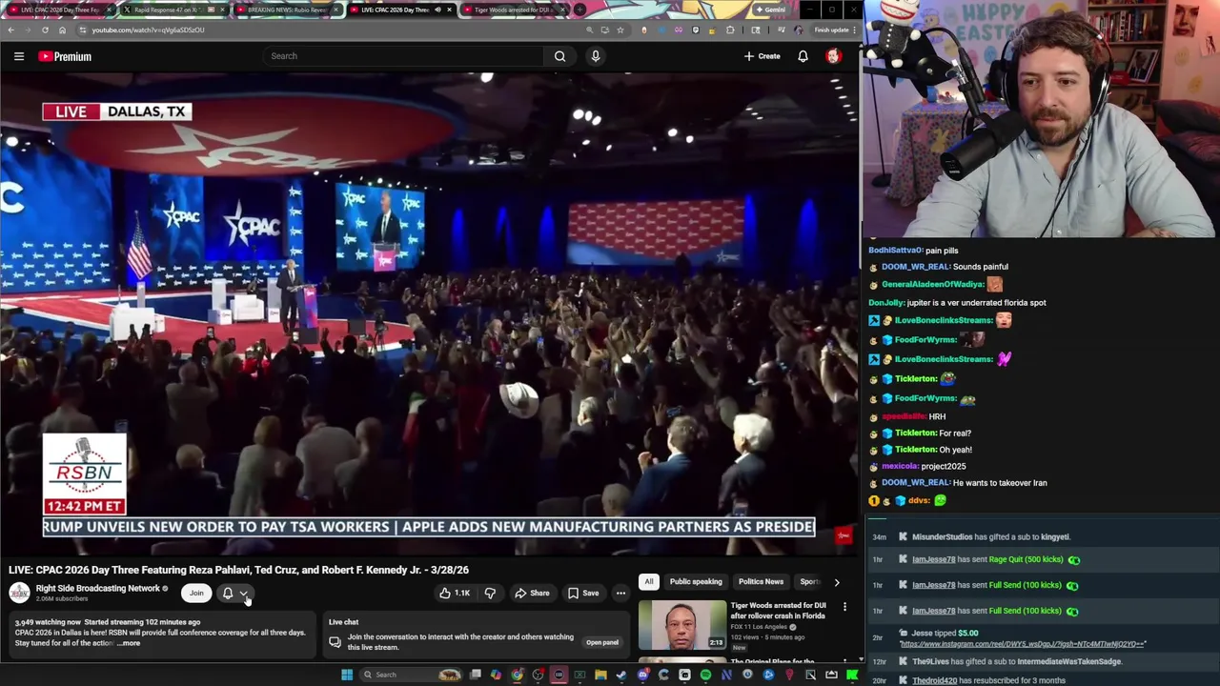1220x686 pixels.
Task: Open the more actions menu beside Save
Action: coord(620,593)
